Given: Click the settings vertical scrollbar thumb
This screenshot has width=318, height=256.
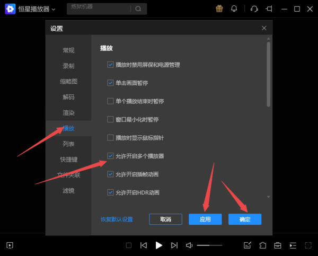Looking at the screenshot, I should (x=269, y=74).
